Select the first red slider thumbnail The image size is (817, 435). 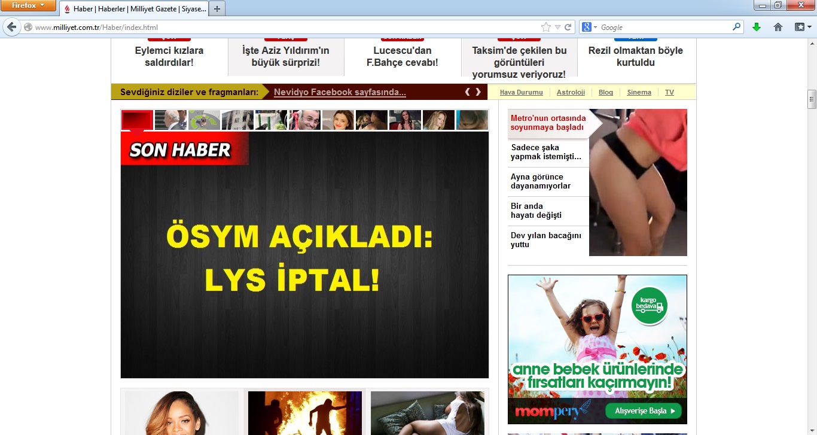point(137,120)
